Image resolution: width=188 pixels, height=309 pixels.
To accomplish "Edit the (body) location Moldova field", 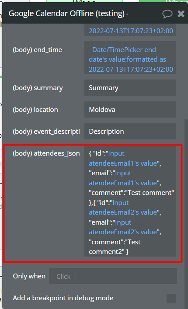I will (x=130, y=110).
